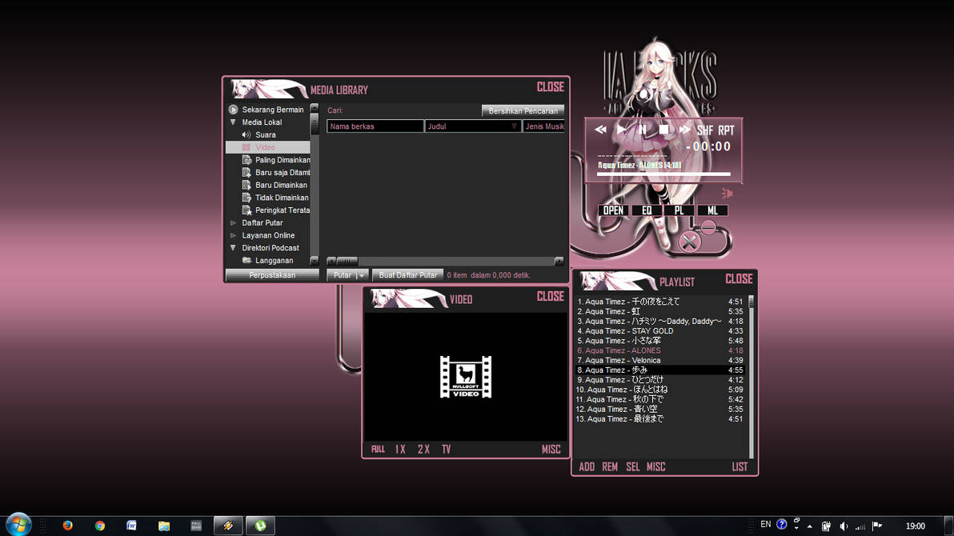Stop playback with the square icon

tap(663, 130)
